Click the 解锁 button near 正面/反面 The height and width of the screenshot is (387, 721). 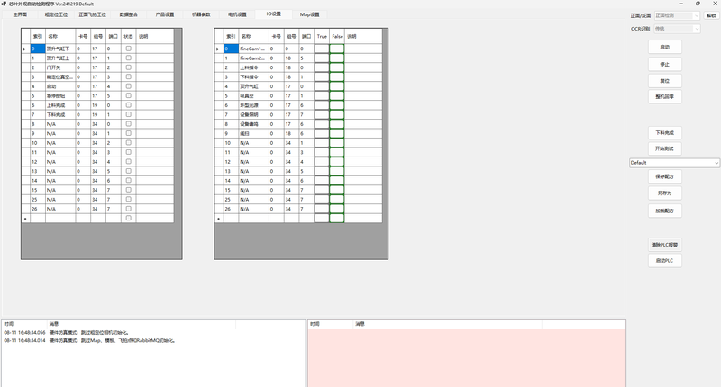click(x=711, y=15)
